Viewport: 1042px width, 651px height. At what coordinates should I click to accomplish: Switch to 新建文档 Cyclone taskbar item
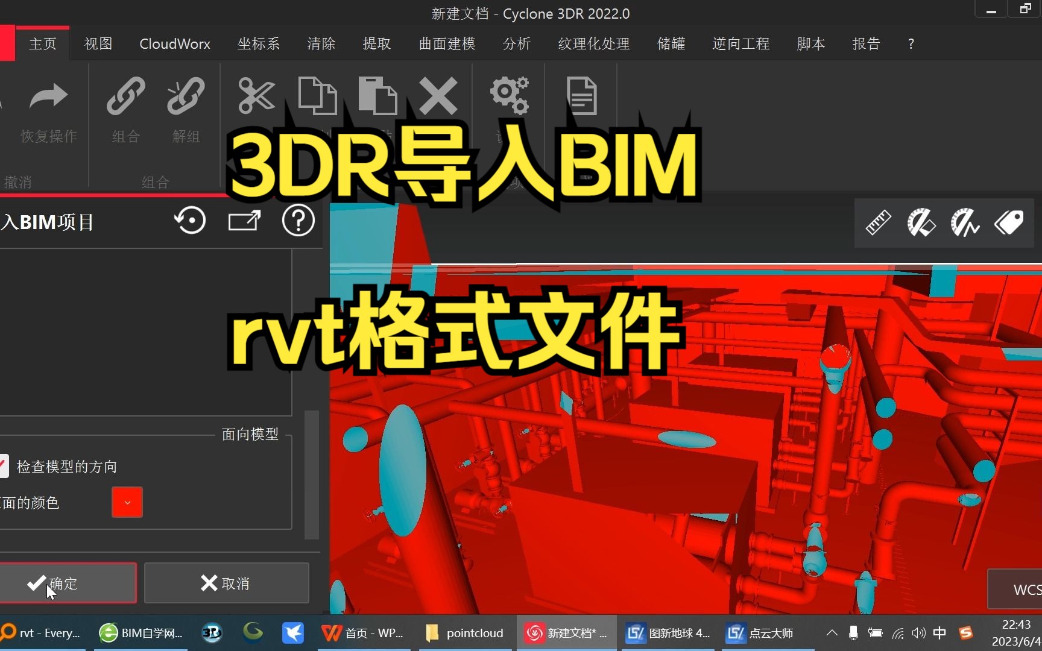click(x=567, y=633)
